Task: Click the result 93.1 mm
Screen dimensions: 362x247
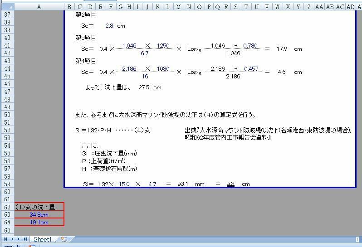Action: [x=183, y=184]
